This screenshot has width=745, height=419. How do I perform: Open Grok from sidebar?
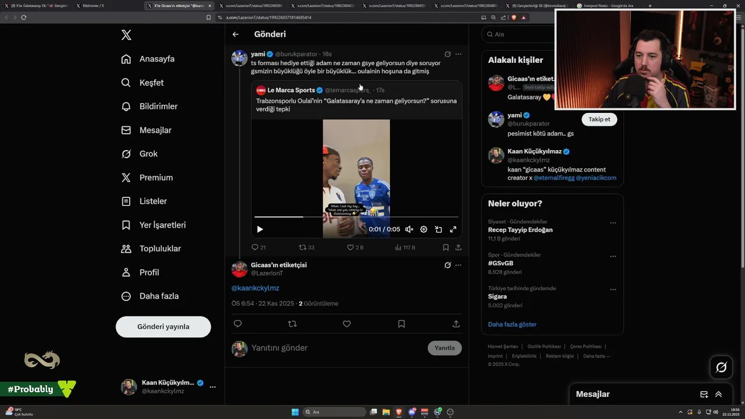pyautogui.click(x=139, y=154)
